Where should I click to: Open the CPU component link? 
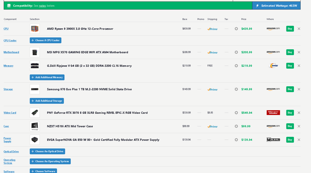[x=6, y=29]
